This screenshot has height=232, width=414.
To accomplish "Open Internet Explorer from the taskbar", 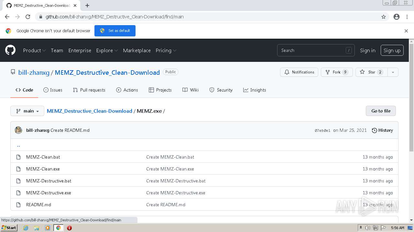I will pos(26,228).
